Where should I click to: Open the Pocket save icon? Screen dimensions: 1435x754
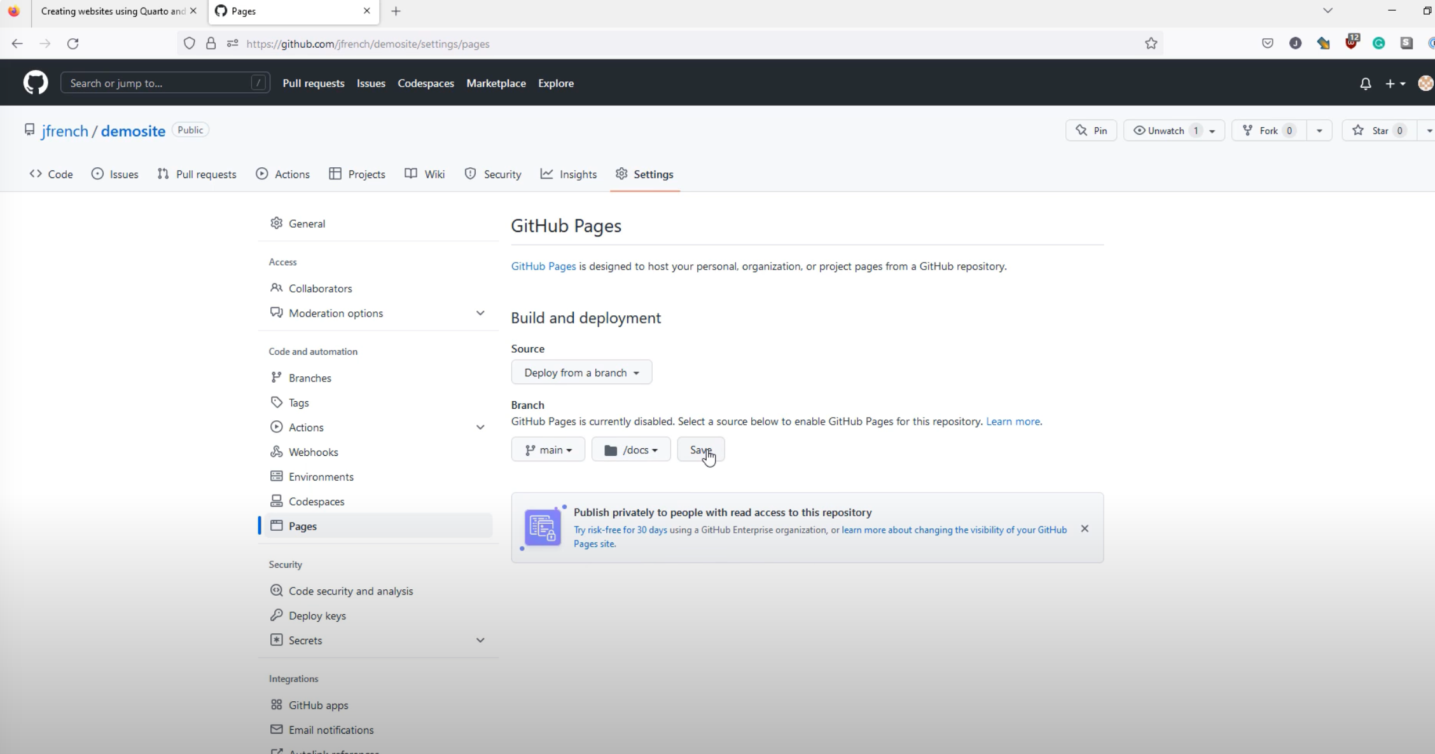pos(1267,43)
